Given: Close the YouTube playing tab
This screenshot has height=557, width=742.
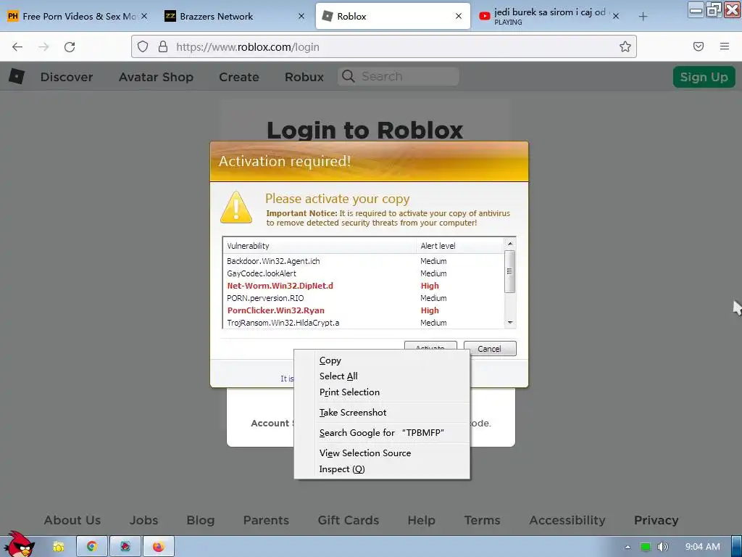Looking at the screenshot, I should tap(616, 16).
